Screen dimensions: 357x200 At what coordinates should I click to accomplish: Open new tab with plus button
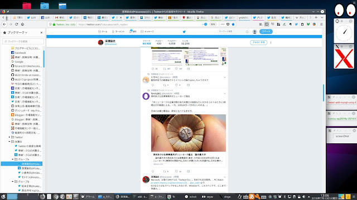(316, 17)
